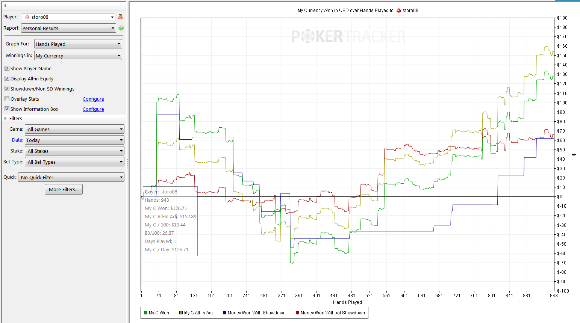Collapse the Filters section header
The width and height of the screenshot is (580, 323).
[5, 118]
